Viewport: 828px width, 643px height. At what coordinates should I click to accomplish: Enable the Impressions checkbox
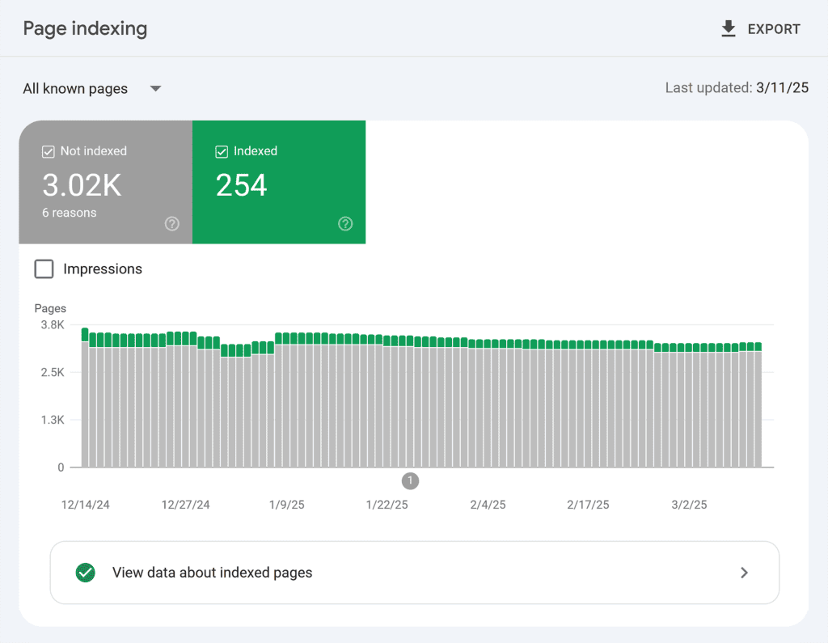[x=44, y=269]
